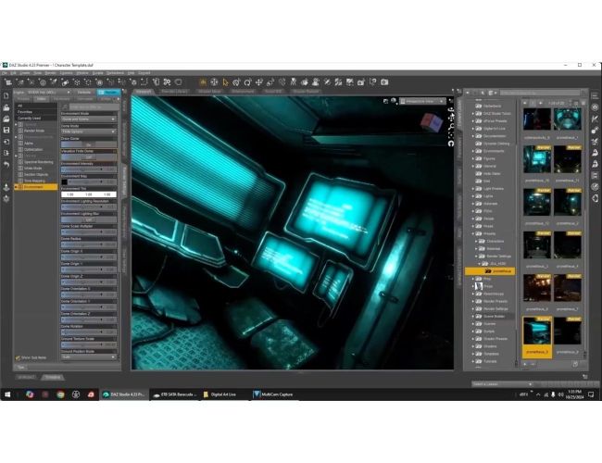Switch to the Timeline tab
The width and height of the screenshot is (602, 463).
(x=53, y=377)
